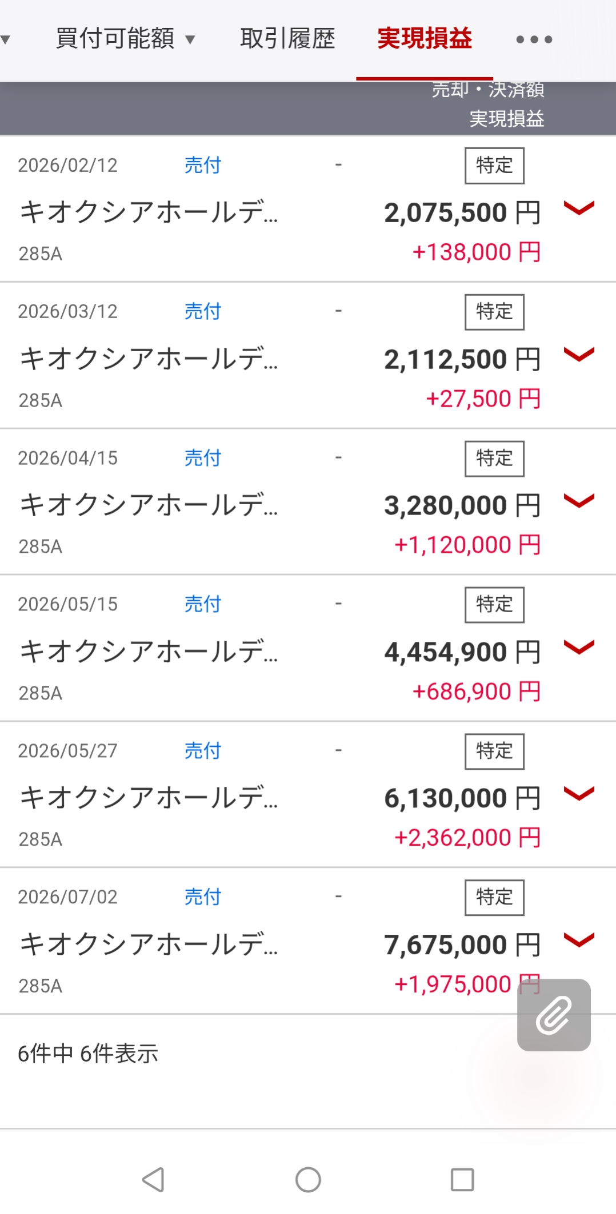Tap the paperclip attachment floating icon

tap(554, 1015)
